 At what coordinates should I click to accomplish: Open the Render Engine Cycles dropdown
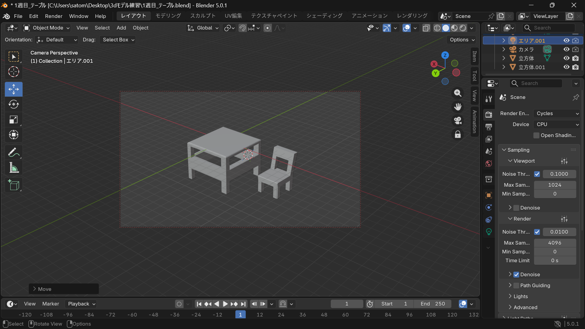(557, 113)
